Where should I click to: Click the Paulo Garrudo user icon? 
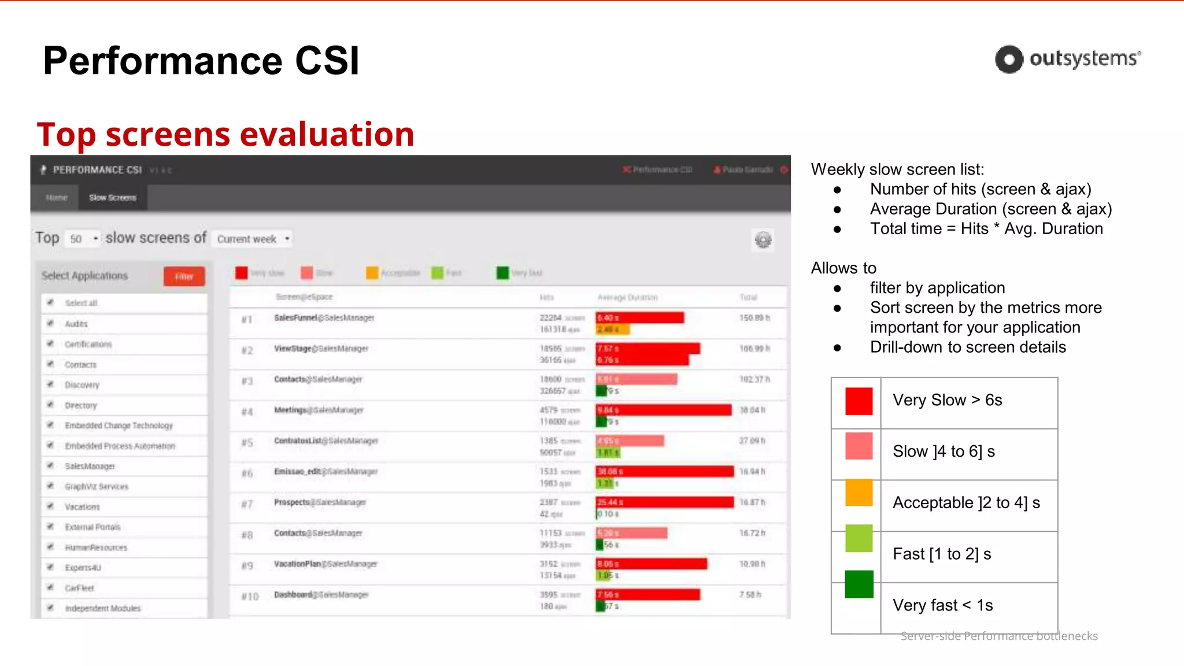point(717,169)
